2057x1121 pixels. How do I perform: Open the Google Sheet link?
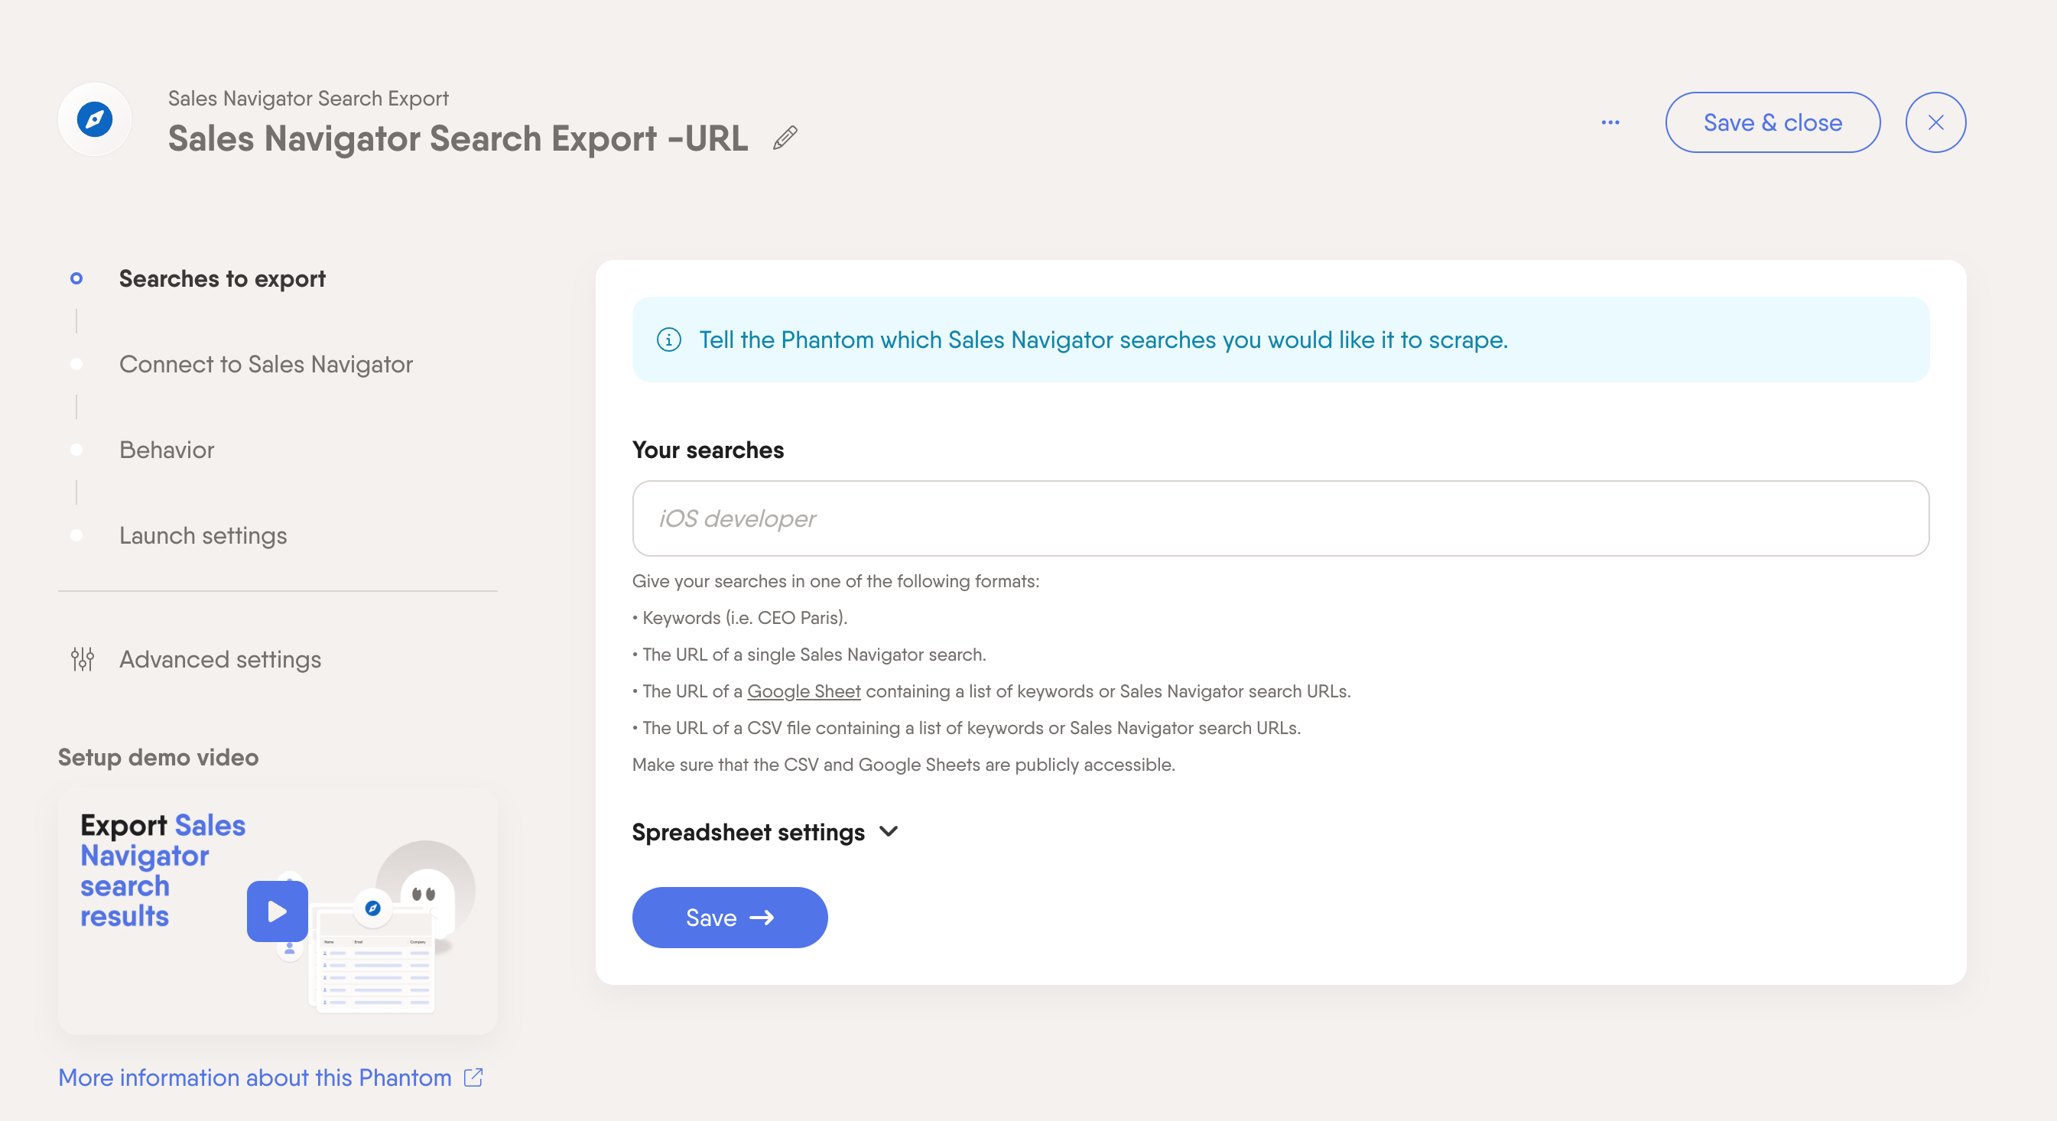pos(804,691)
